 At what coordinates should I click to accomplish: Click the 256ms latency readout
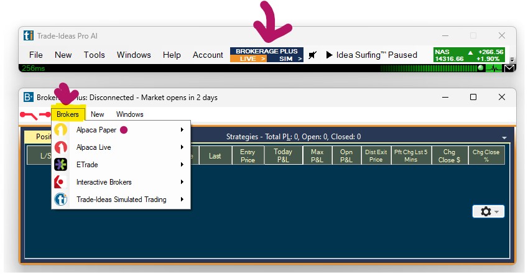(34, 68)
